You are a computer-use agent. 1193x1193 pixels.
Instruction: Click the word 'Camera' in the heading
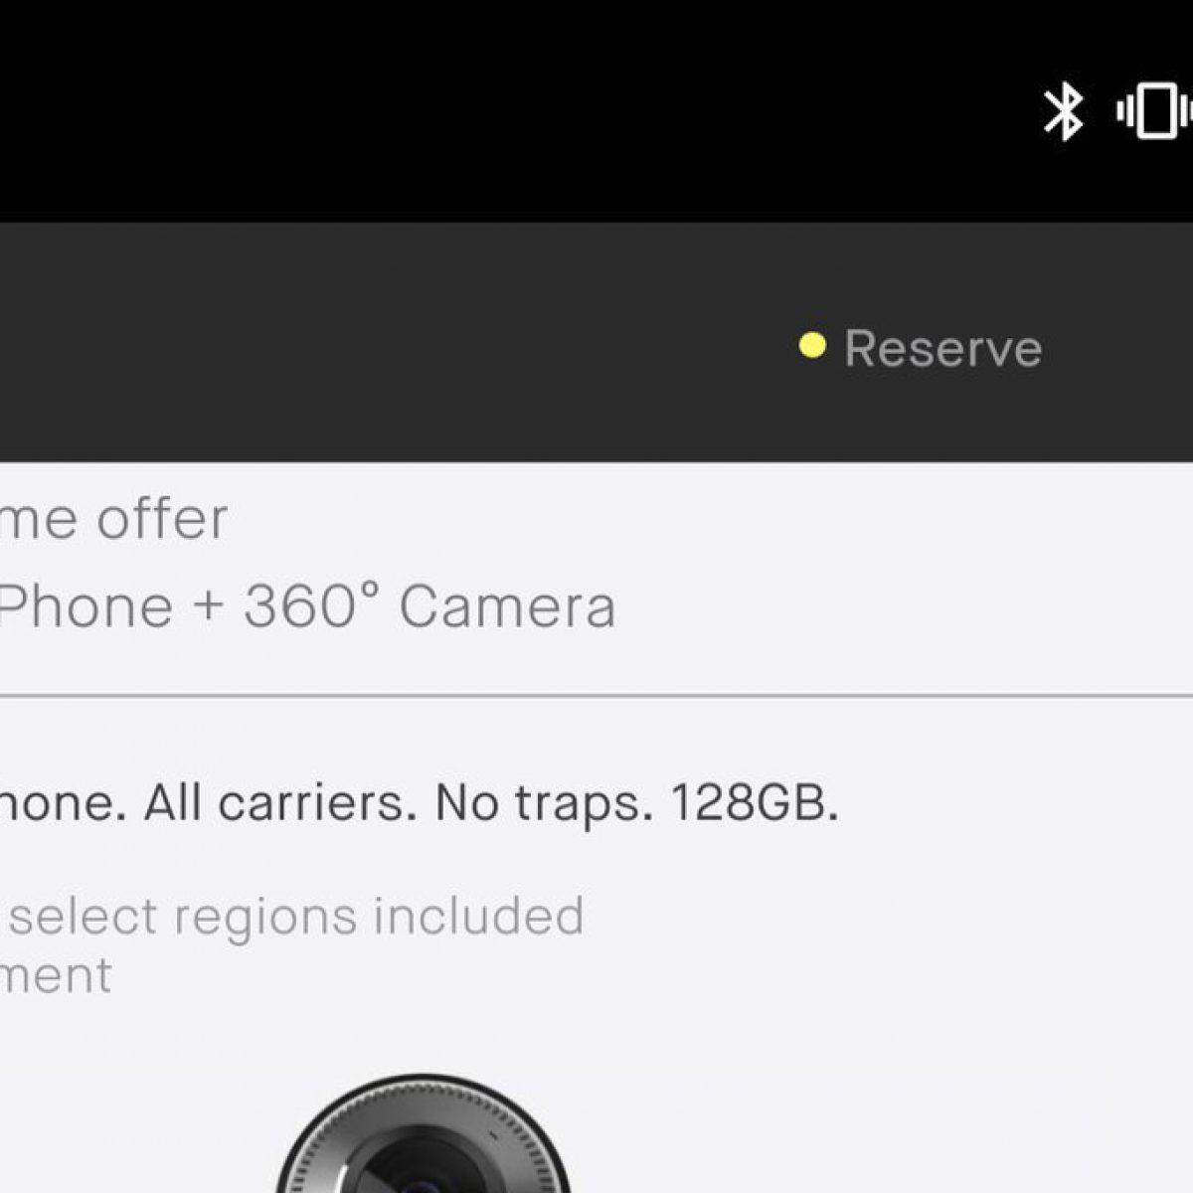pos(507,606)
